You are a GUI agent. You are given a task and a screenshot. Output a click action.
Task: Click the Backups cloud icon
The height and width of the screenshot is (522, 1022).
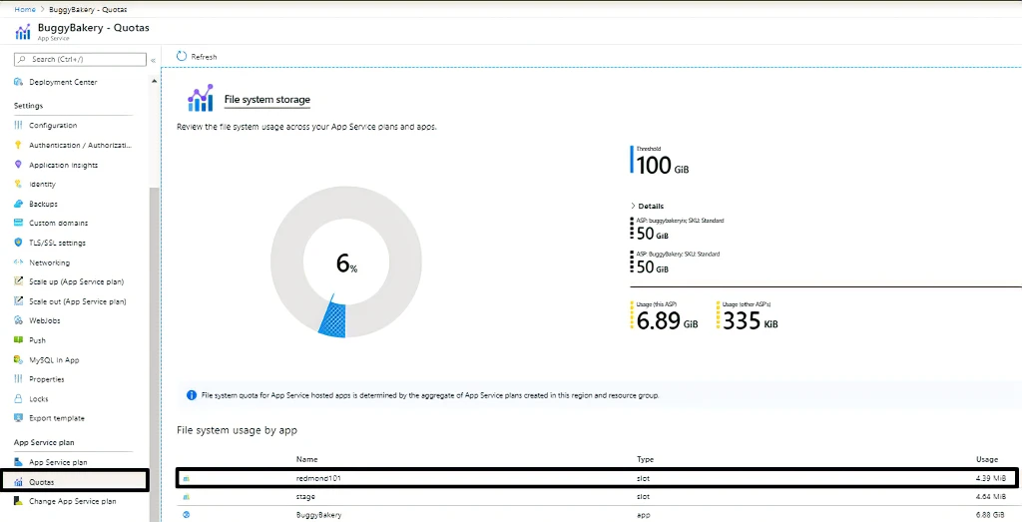[18, 204]
